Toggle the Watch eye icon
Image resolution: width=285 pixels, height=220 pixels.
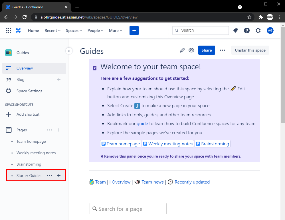pos(191,50)
